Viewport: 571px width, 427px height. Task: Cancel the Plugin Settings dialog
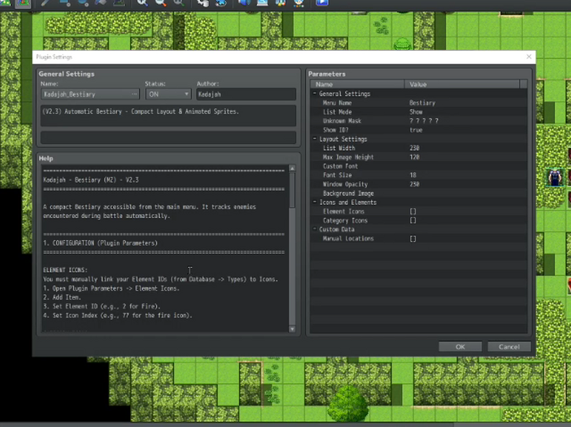[x=509, y=347]
